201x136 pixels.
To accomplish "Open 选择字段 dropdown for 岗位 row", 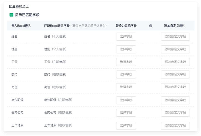I will (x=126, y=87).
